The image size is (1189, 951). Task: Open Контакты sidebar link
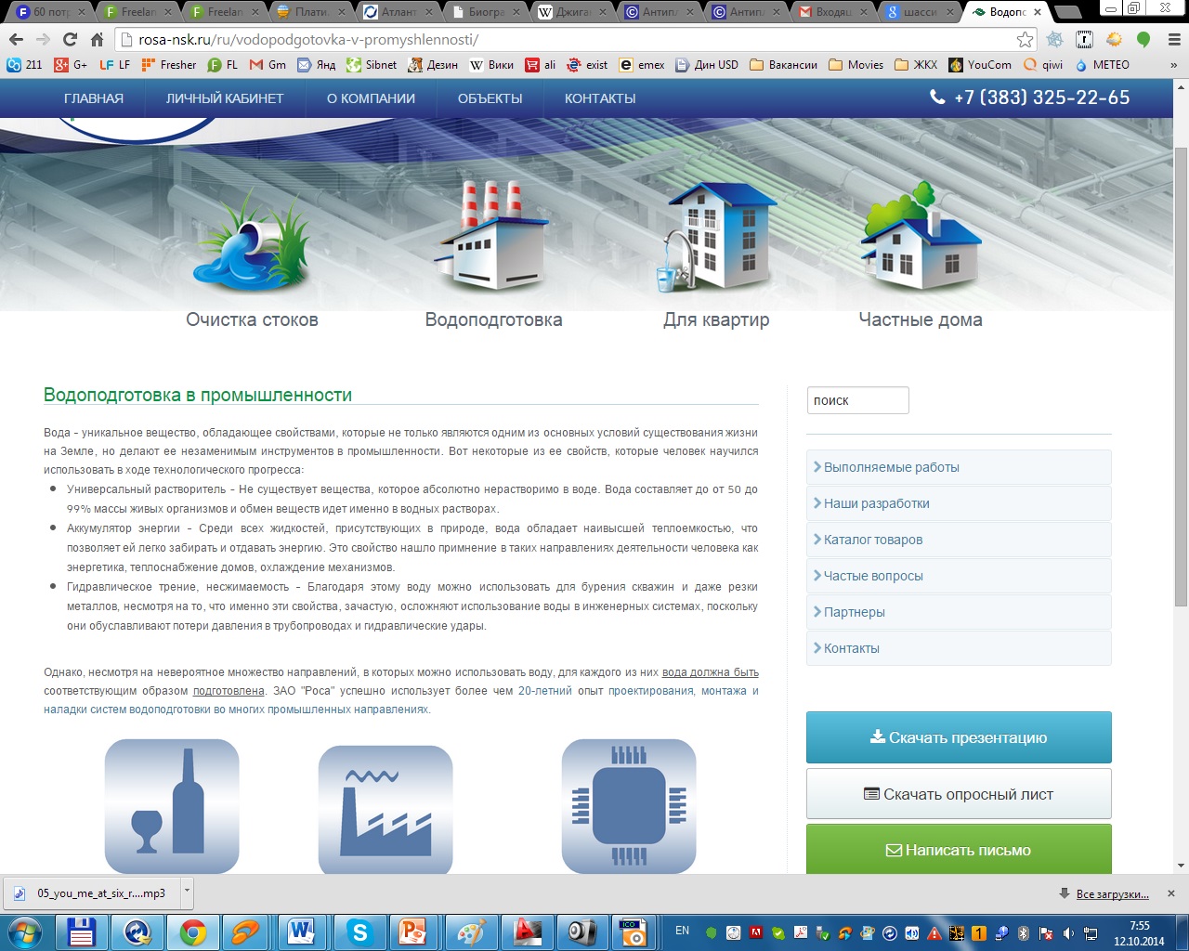tap(959, 648)
